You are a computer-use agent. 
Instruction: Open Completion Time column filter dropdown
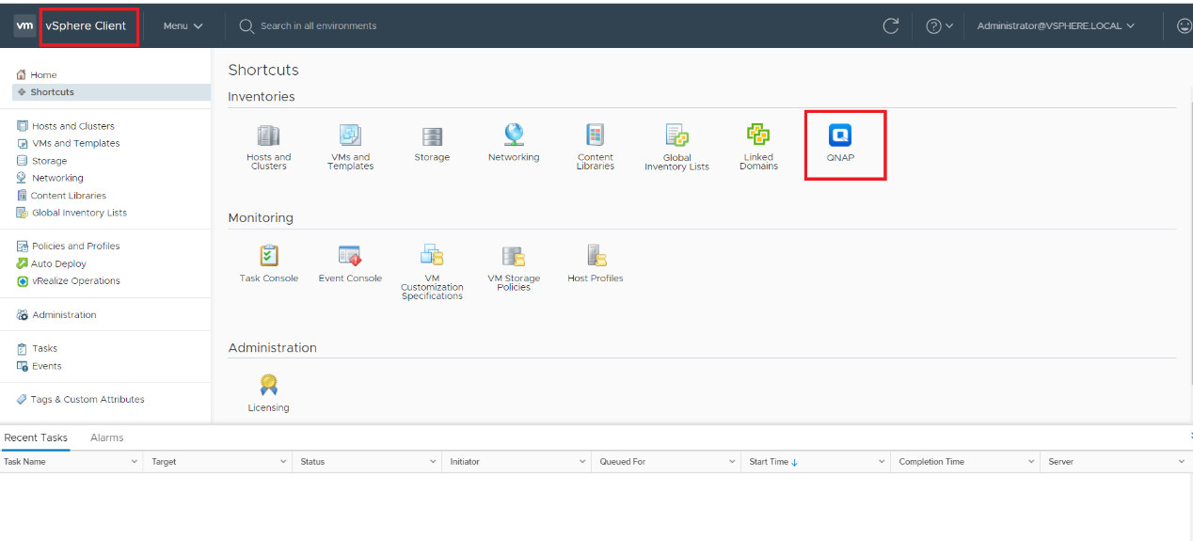(x=1032, y=462)
